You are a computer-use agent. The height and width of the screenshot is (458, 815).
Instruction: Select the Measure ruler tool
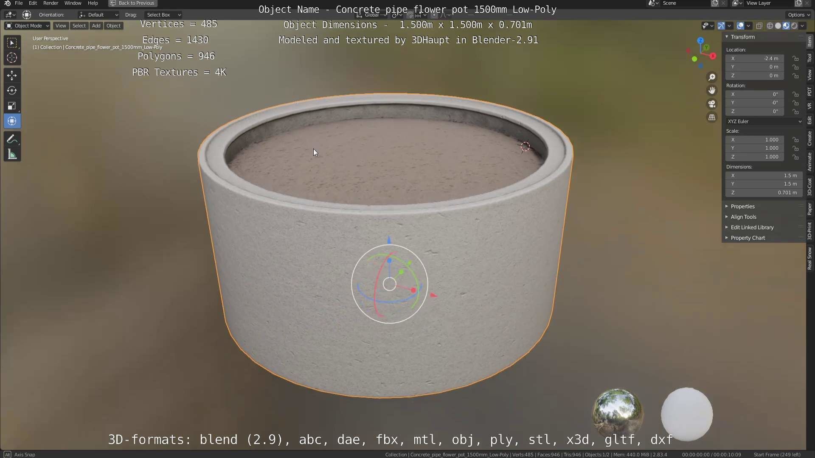click(x=12, y=154)
